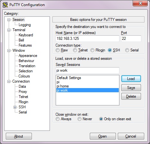
Task: Click the Port number field
Action: (x=131, y=39)
